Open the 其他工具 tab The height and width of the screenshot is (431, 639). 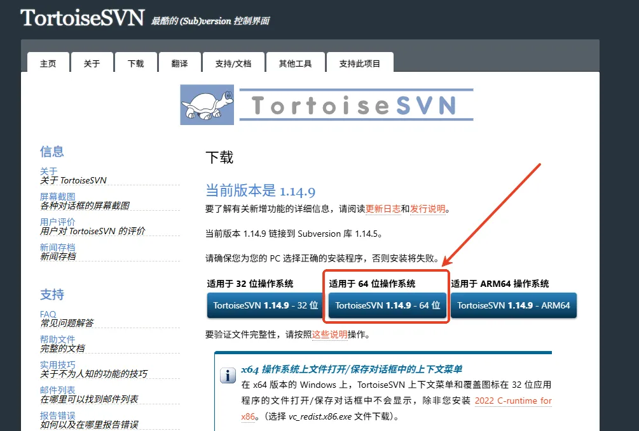(296, 63)
